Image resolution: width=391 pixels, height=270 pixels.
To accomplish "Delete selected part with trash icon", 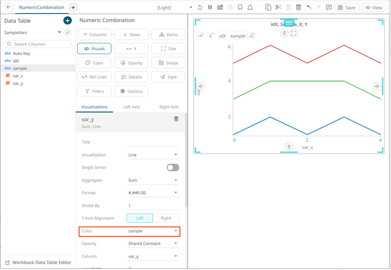I will [x=299, y=7].
